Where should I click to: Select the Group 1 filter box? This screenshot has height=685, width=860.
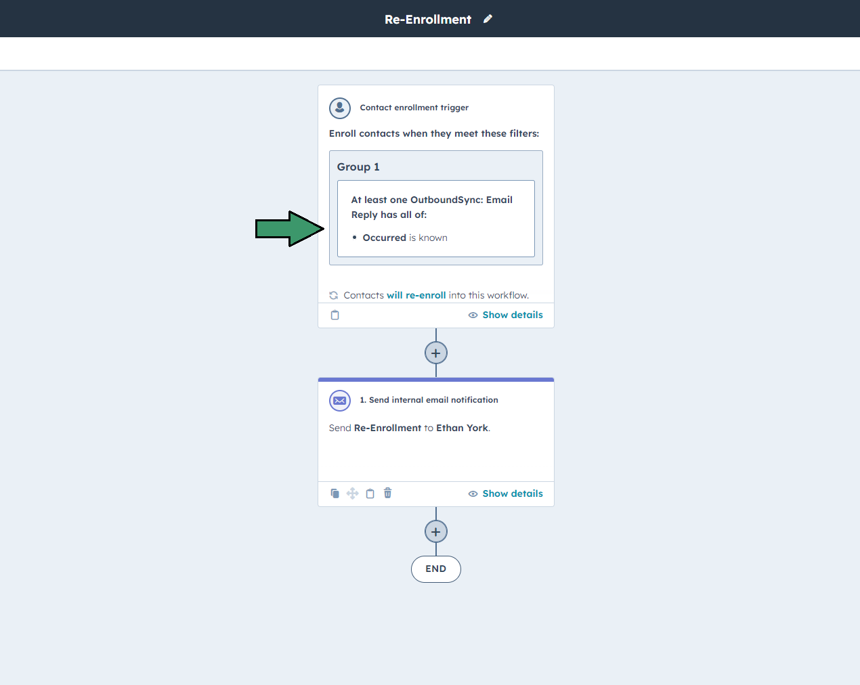click(x=436, y=208)
